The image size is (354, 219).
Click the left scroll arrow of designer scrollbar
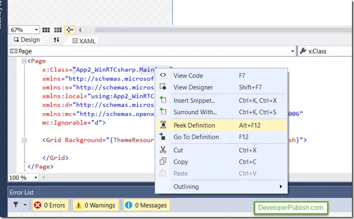pyautogui.click(x=80, y=30)
